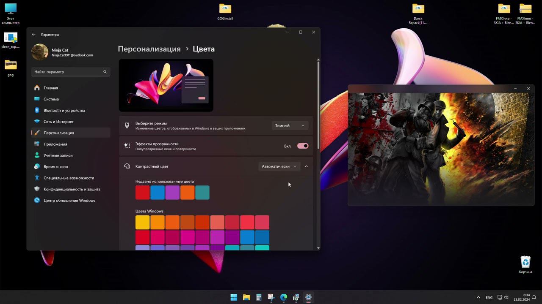Minimize the image viewer window

(x=515, y=89)
